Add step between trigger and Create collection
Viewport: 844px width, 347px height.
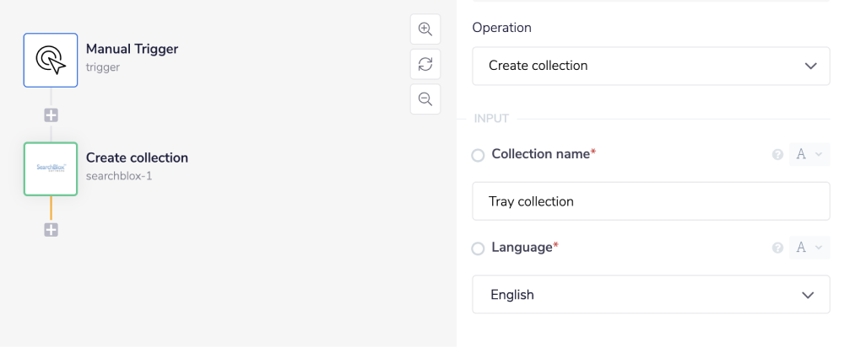pyautogui.click(x=51, y=115)
